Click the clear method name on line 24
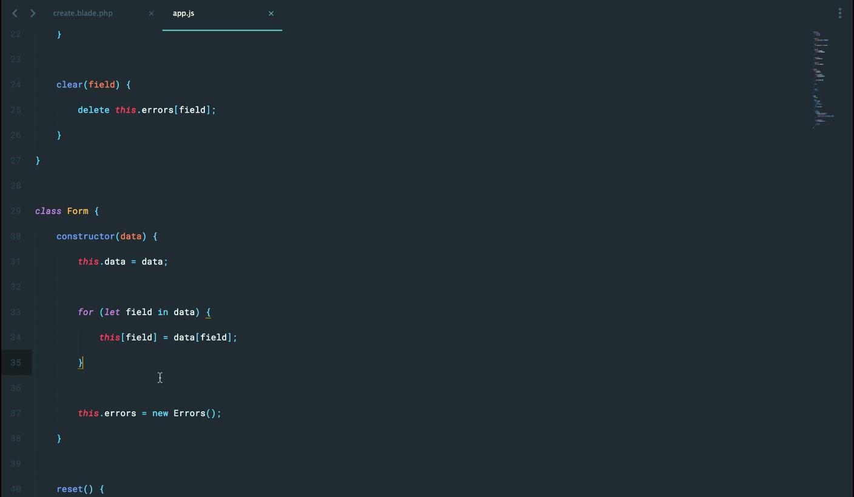 point(69,85)
